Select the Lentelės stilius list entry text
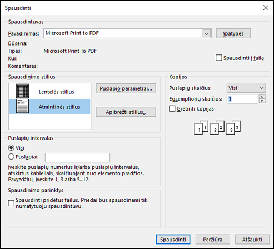Image resolution: width=274 pixels, height=249 pixels. [56, 92]
